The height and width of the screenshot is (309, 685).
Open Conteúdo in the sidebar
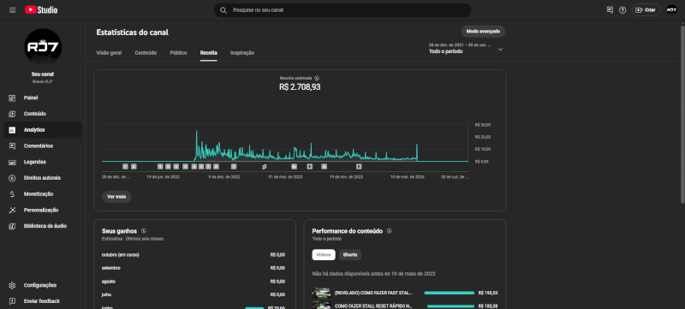tap(43, 114)
